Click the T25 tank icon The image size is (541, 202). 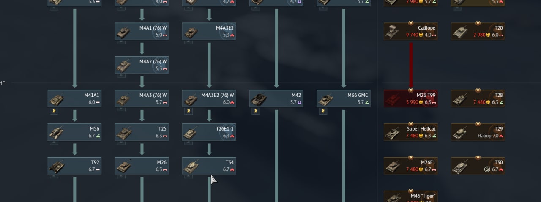(124, 133)
